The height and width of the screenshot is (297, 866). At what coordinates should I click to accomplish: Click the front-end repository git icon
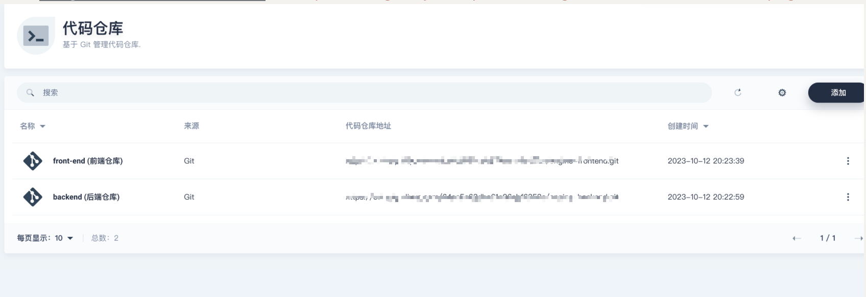click(x=33, y=161)
